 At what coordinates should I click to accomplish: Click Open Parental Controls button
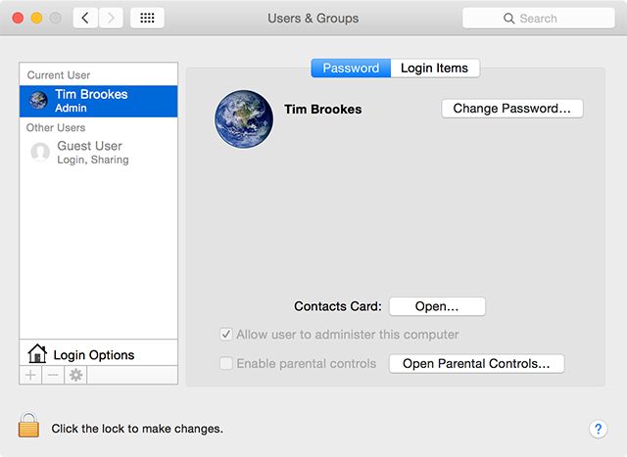(476, 363)
